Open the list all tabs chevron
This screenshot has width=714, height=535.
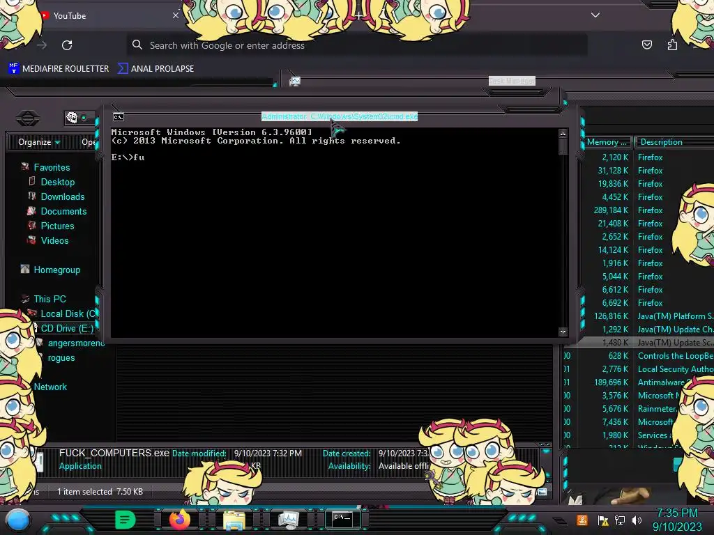[x=595, y=15]
